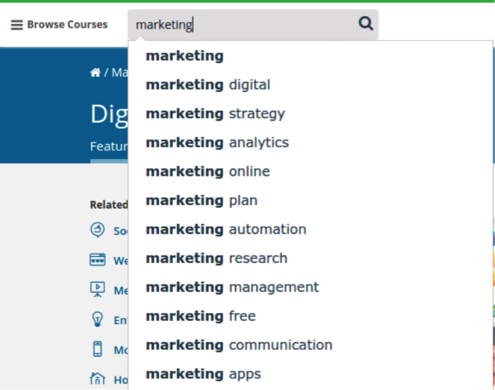495x390 pixels.
Task: Click the search magnifier icon
Action: [365, 24]
